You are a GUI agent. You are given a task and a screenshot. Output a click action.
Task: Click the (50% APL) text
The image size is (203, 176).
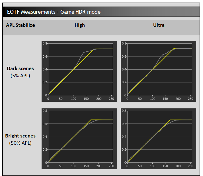pyautogui.click(x=20, y=143)
